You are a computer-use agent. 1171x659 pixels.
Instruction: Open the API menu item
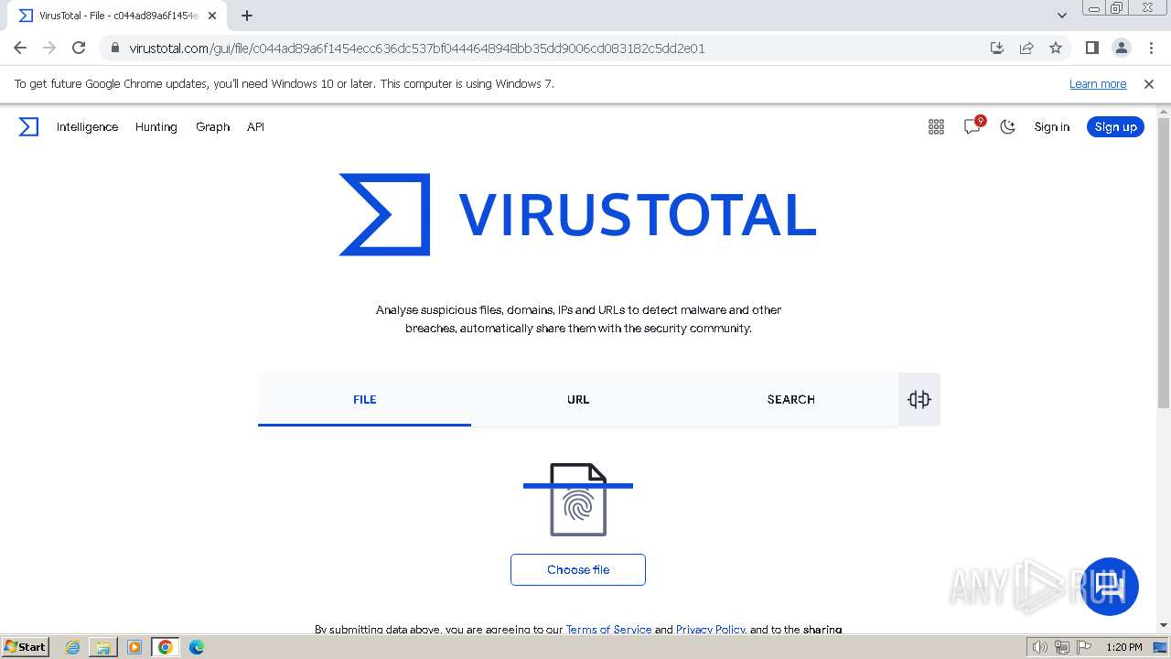coord(255,127)
